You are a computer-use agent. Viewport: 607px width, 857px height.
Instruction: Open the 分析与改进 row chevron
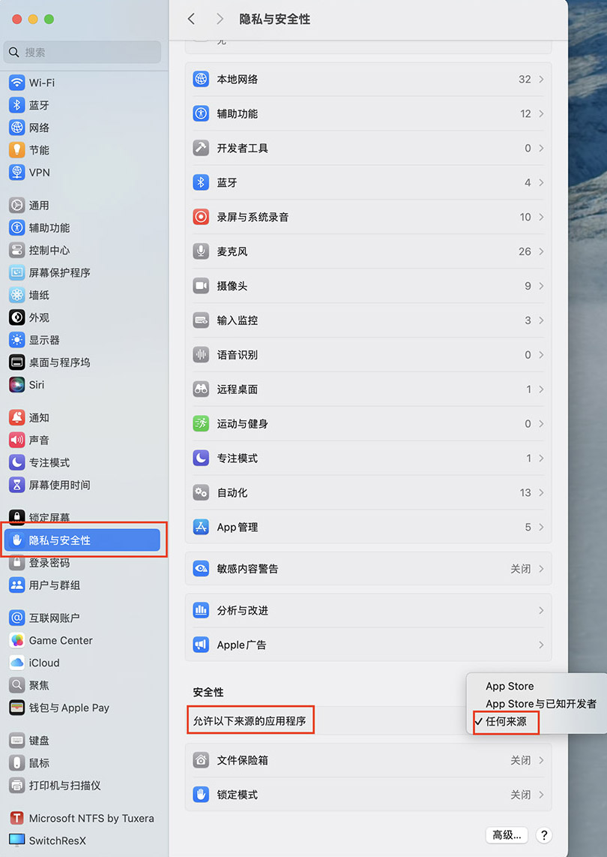tap(541, 611)
